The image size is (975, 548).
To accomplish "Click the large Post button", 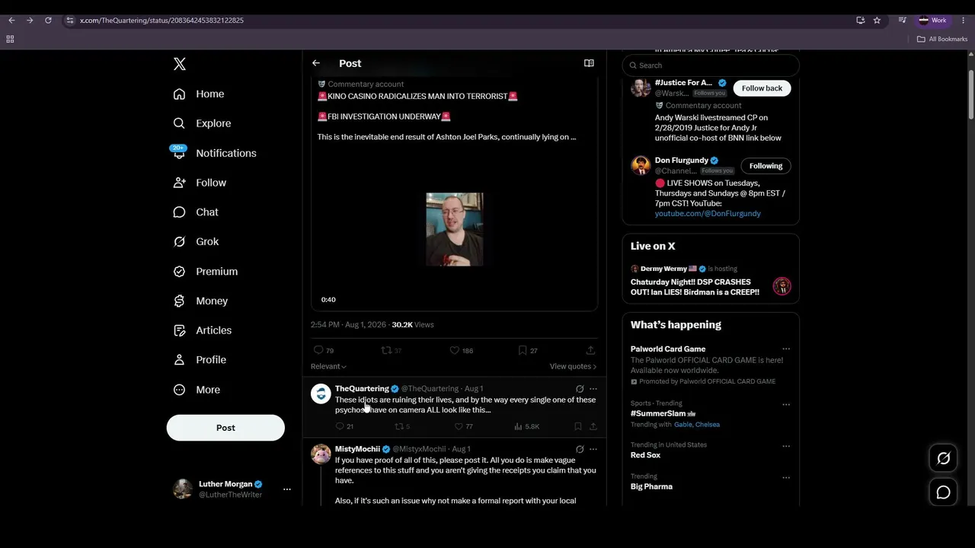I will [x=225, y=428].
